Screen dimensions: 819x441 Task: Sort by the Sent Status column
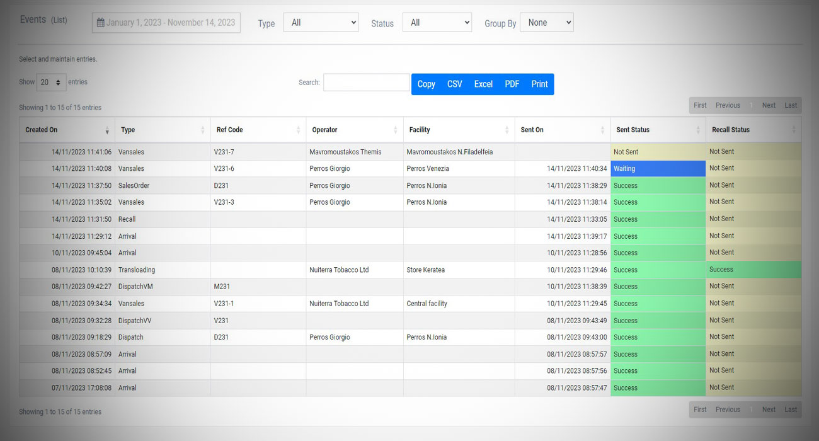[658, 130]
